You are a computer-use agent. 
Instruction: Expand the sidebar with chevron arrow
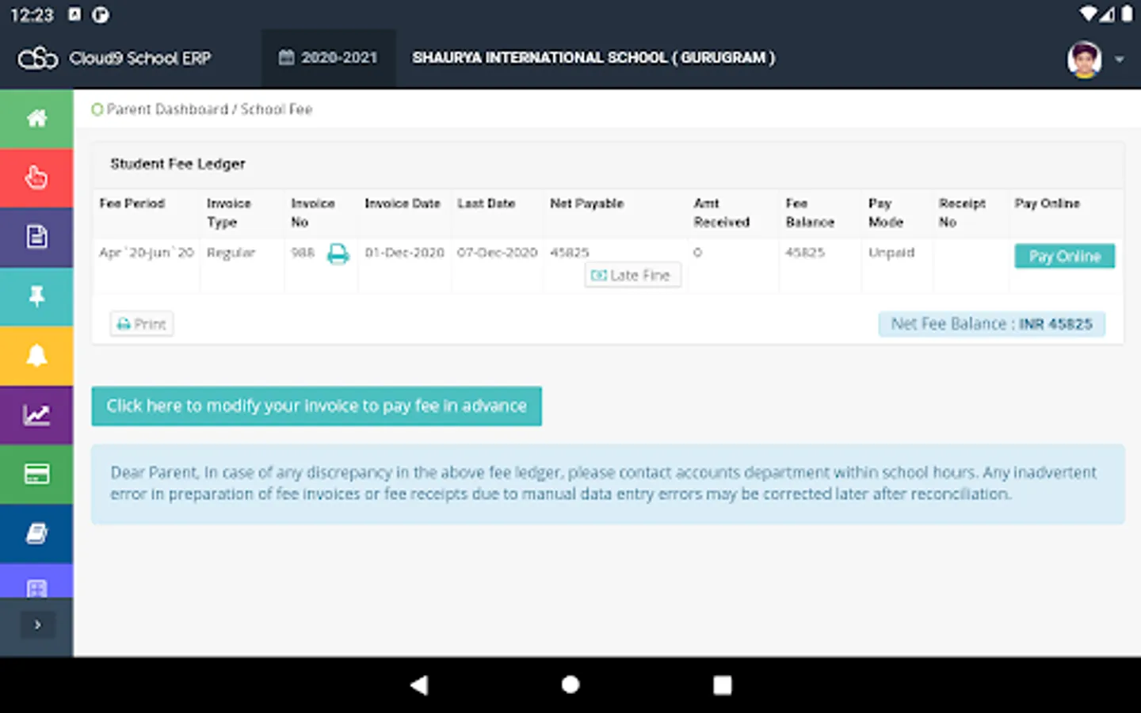[x=37, y=625]
